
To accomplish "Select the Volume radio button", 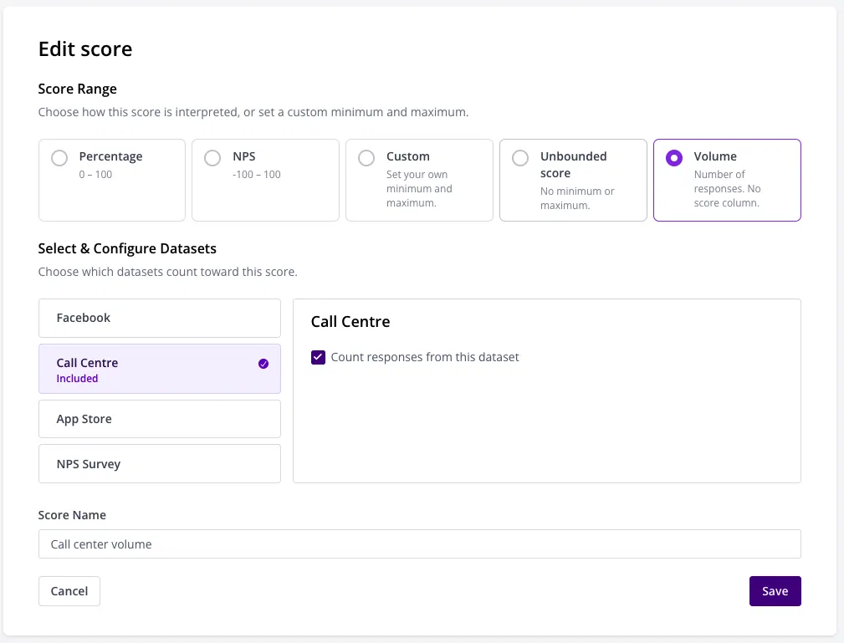I will point(674,158).
